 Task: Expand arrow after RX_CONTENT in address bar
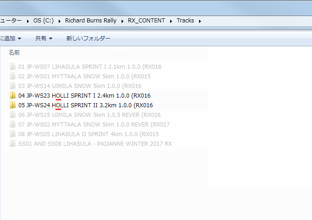(171, 21)
